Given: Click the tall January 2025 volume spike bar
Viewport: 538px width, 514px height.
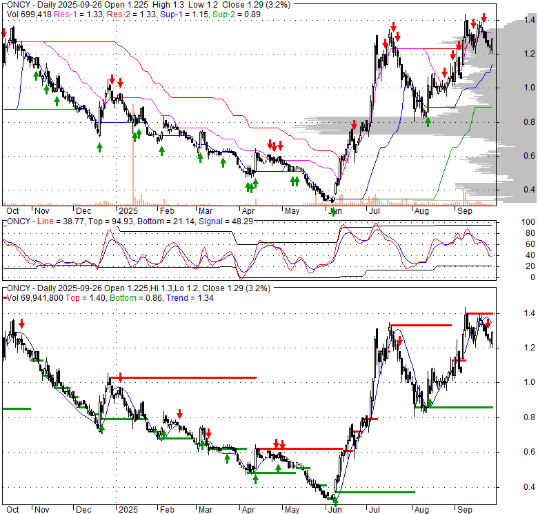Looking at the screenshot, I should [133, 155].
